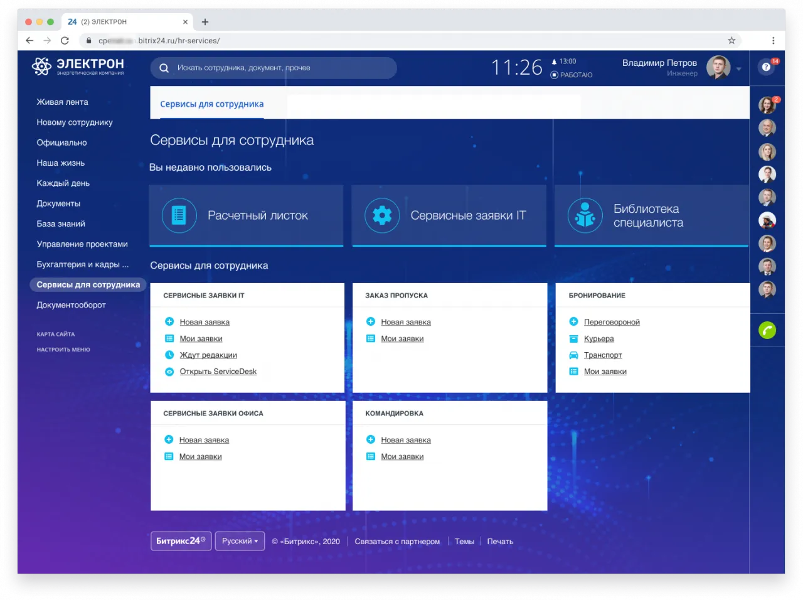The width and height of the screenshot is (803, 600).
Task: Click the browser bookmark star icon
Action: (731, 40)
